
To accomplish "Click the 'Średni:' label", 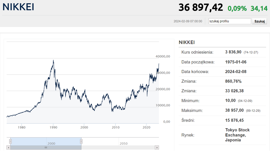I will coord(188,120).
